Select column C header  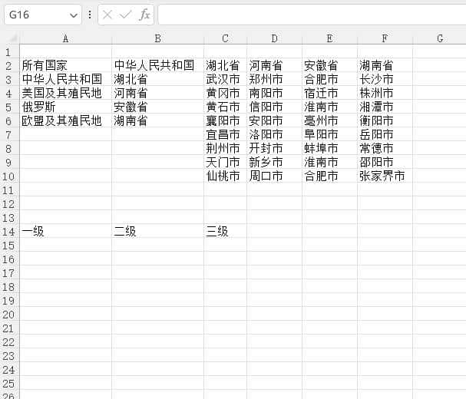[225, 38]
